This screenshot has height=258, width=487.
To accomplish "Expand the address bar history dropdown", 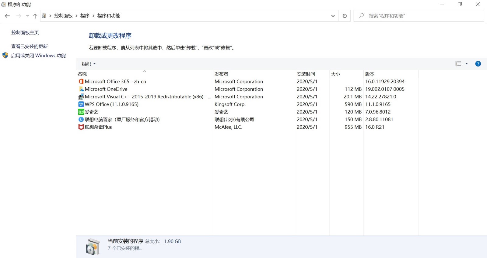I will [x=333, y=16].
